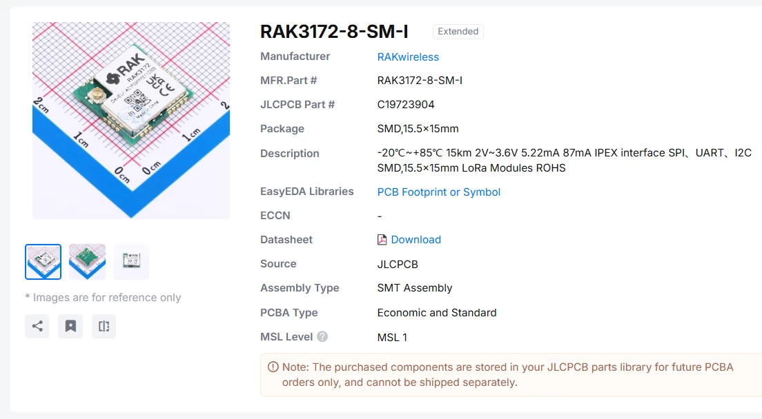The height and width of the screenshot is (419, 762).
Task: Click the Economic and Standard PCBA type
Action: click(x=437, y=313)
